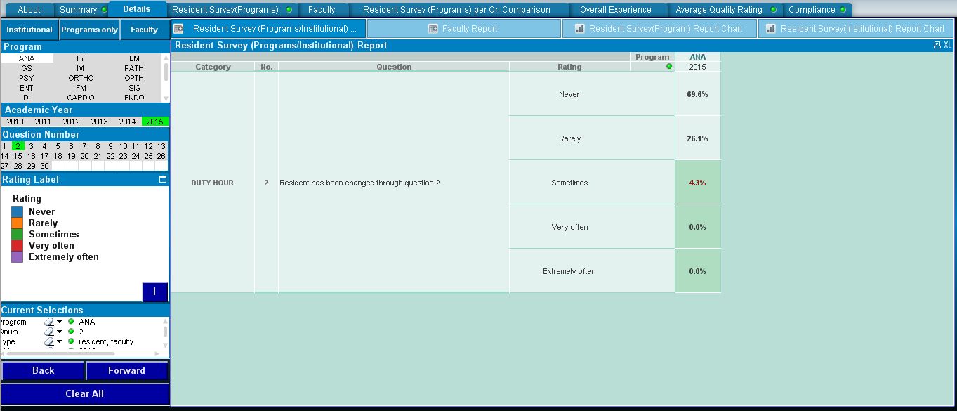Clear the Type selection with eraser icon
Screen dimensions: 957x411
tap(49, 341)
